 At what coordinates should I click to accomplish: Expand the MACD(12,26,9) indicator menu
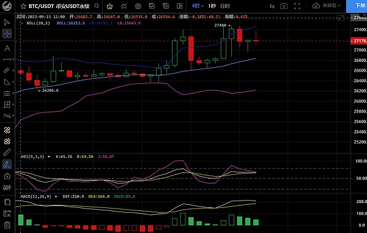(56, 196)
